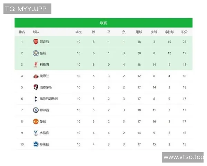The image size is (207, 166).
Task: Click the Tottenham Hotspur crest icon
Action: point(36,99)
